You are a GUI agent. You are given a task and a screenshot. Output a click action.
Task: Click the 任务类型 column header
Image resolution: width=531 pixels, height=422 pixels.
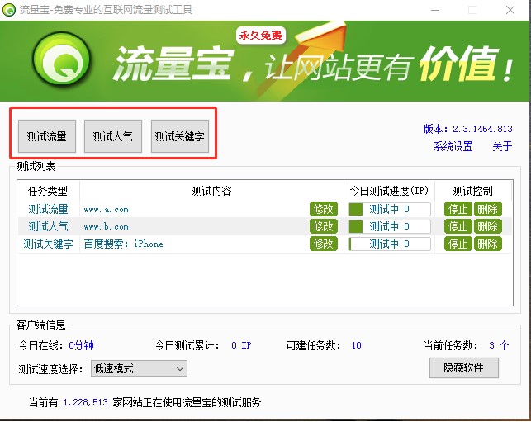(48, 191)
